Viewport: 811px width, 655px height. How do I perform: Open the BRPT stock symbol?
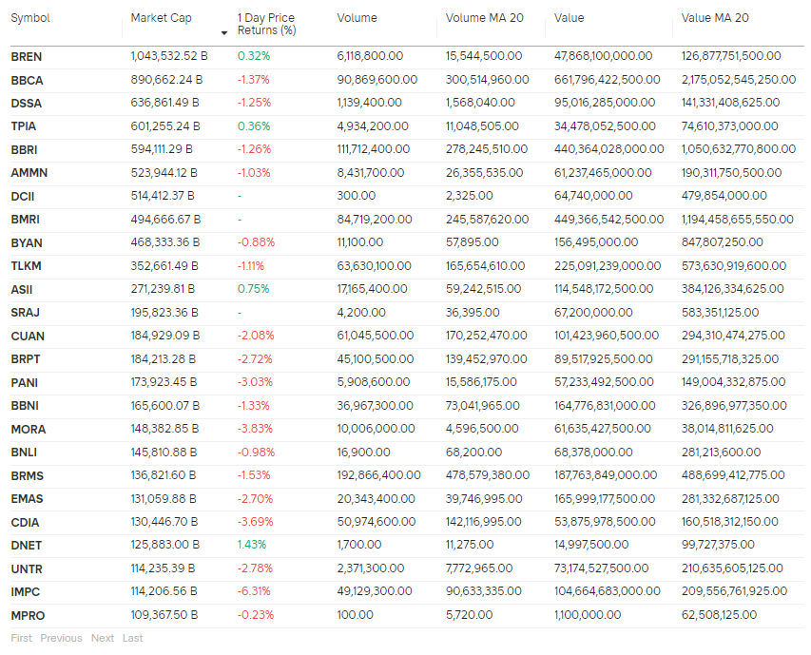[26, 358]
